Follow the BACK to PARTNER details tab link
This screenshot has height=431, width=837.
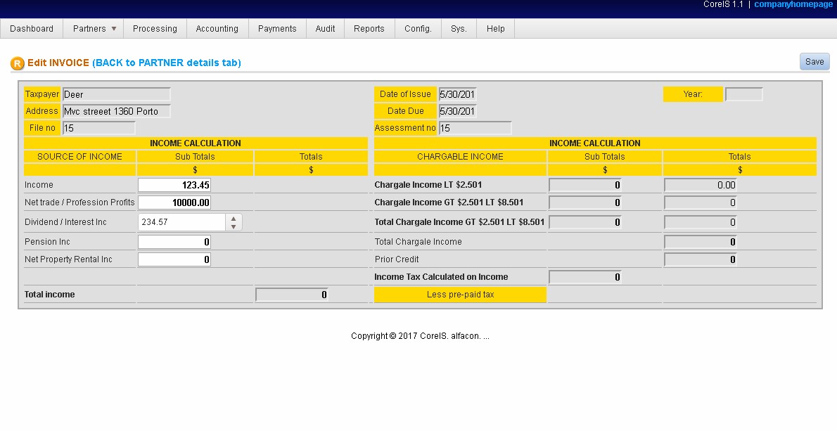click(167, 63)
